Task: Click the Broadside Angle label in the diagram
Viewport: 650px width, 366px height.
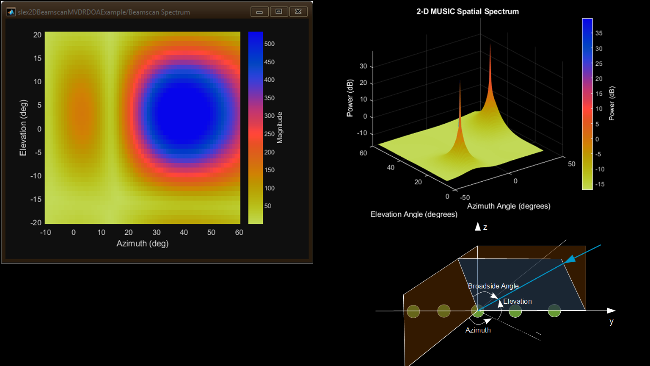Action: point(493,286)
